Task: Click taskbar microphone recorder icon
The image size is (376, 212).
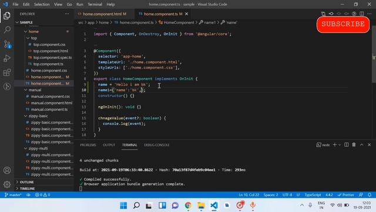Action: (x=253, y=206)
